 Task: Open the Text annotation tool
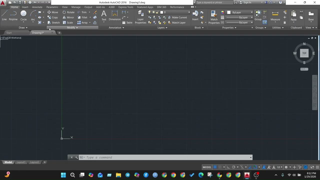104,15
